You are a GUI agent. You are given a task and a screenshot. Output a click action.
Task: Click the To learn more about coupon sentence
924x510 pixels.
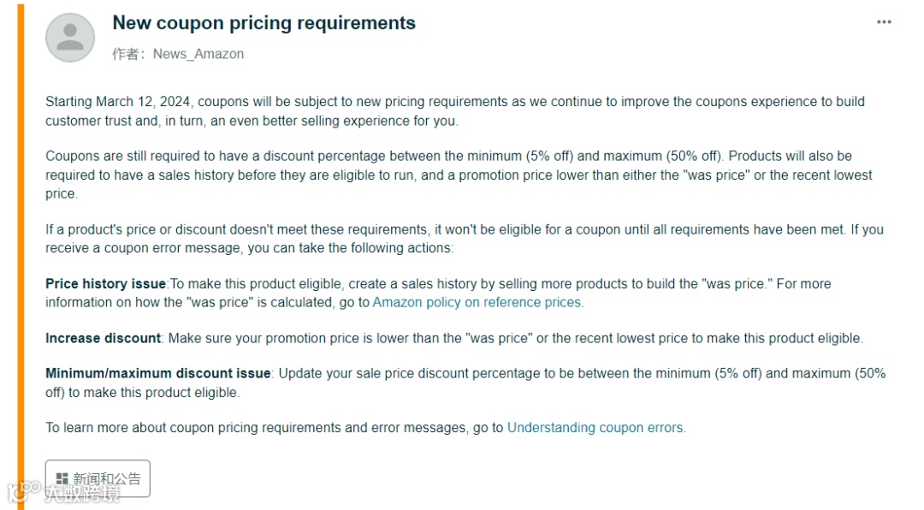pyautogui.click(x=274, y=427)
